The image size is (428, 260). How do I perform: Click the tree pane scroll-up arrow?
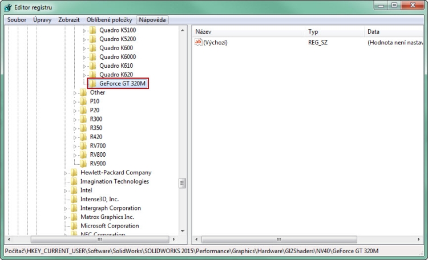point(183,30)
